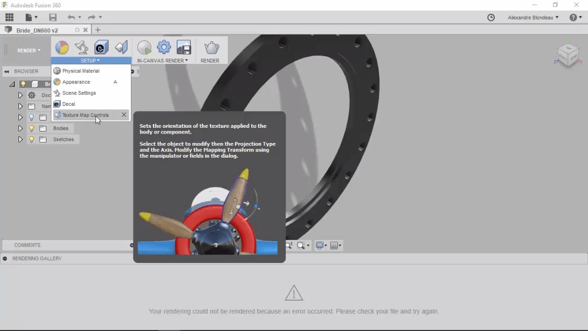Screen dimensions: 588x331
Task: Open the IN-CANVAS RENDER dropdown
Action: pyautogui.click(x=162, y=60)
